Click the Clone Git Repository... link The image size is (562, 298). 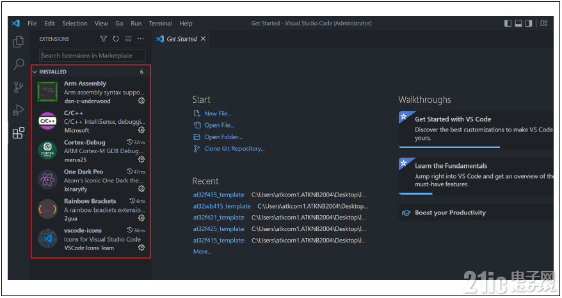[x=234, y=149]
